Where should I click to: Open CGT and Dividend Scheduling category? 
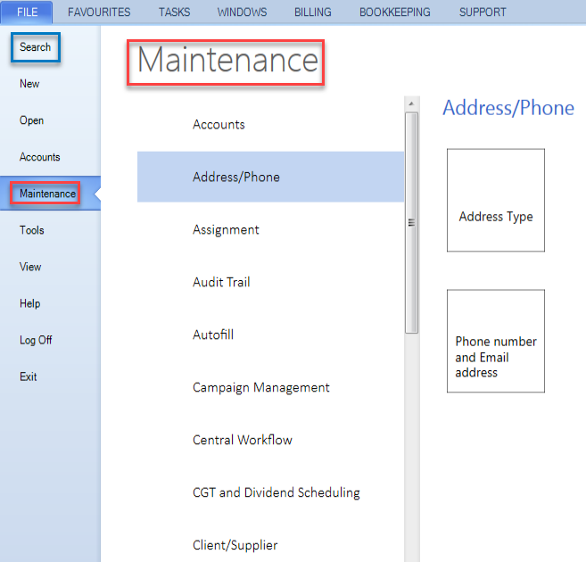click(x=270, y=492)
